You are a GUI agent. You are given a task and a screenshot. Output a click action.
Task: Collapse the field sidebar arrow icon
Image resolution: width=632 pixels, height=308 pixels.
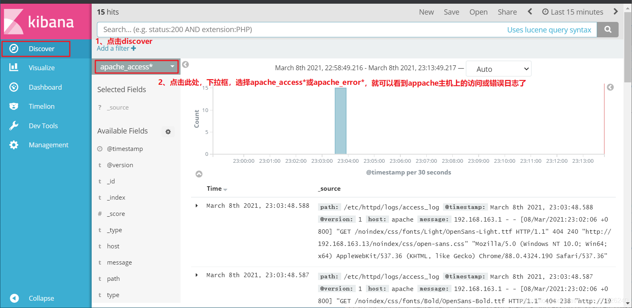coord(185,65)
